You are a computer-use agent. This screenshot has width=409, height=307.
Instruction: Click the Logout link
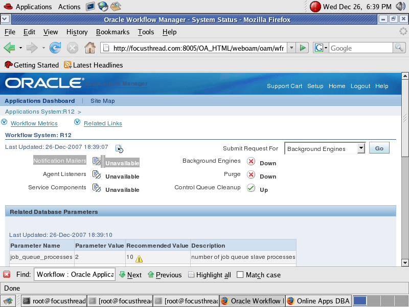click(x=360, y=86)
